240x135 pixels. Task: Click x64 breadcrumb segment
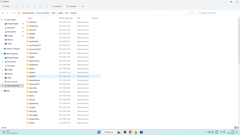point(67,13)
